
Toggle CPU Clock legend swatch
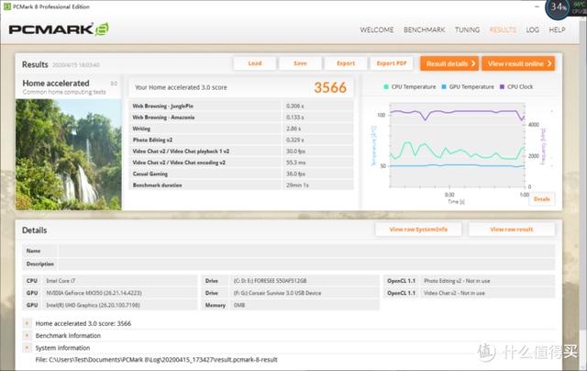[502, 86]
